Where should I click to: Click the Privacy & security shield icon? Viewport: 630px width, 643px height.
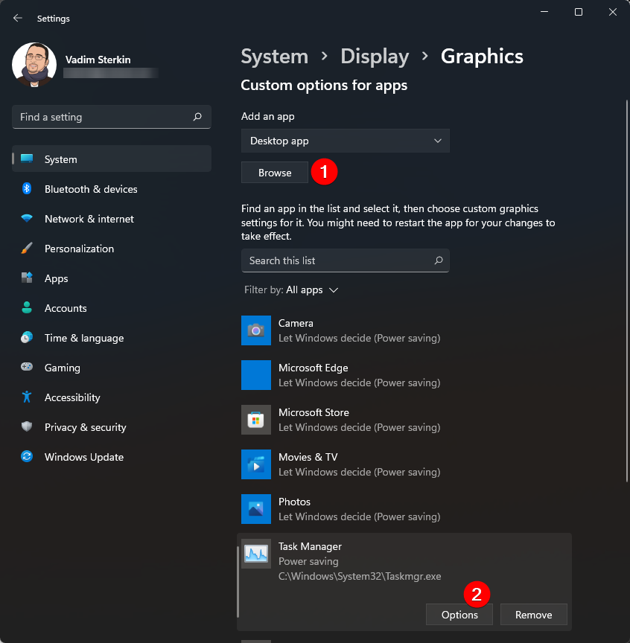tap(27, 426)
